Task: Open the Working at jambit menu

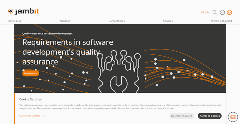Action: pos(221,21)
